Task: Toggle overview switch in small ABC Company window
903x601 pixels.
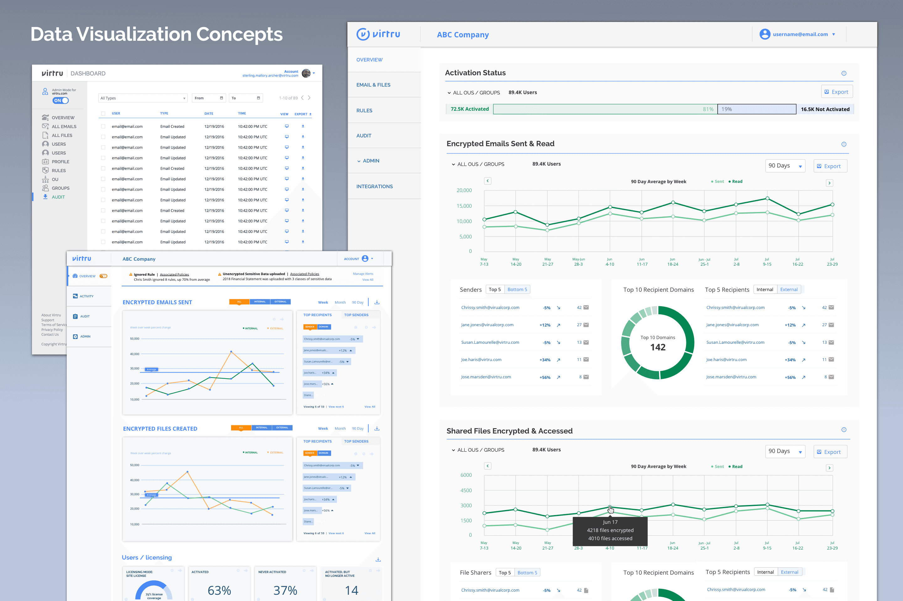Action: click(103, 276)
